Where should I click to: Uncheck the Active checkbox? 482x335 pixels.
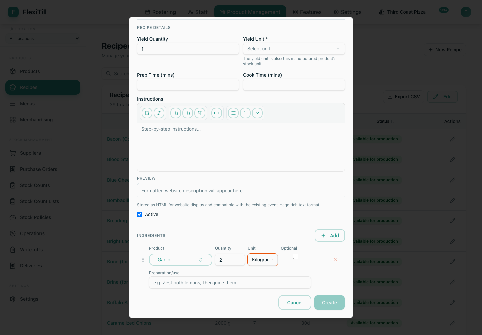140,214
